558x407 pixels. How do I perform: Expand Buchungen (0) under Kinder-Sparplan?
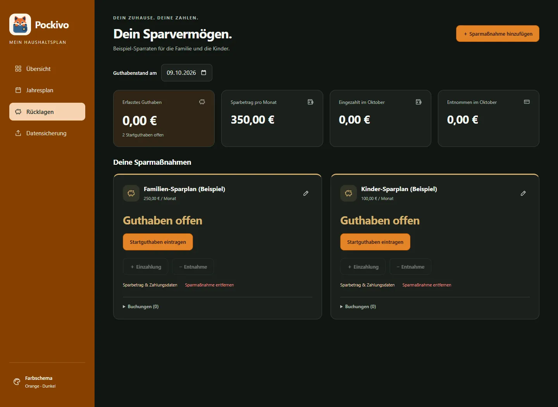coord(358,307)
